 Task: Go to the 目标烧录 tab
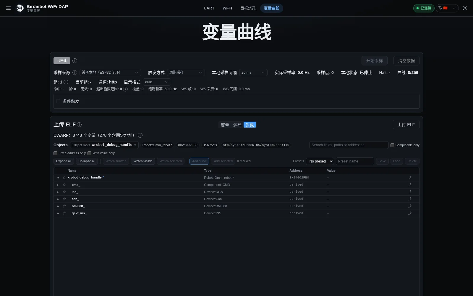point(248,8)
